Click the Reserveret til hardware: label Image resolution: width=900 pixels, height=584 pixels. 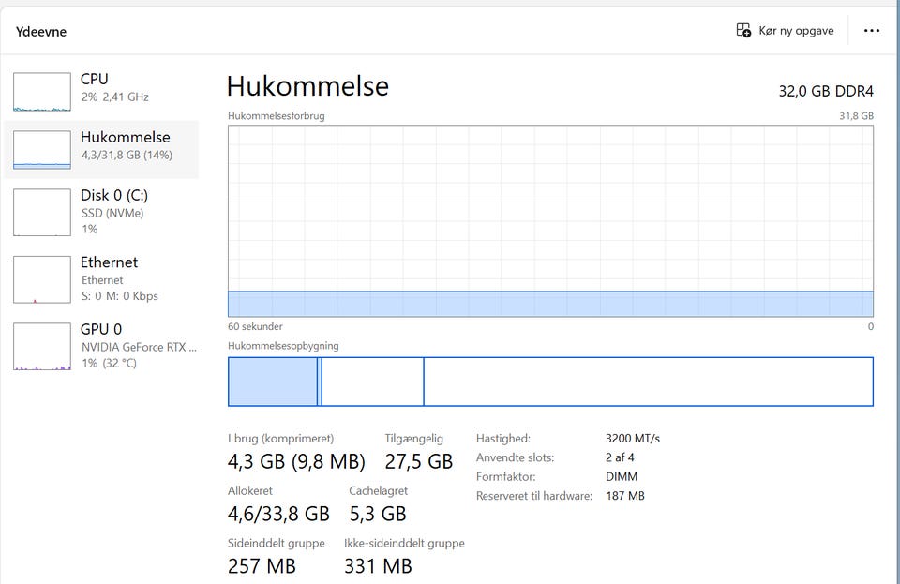tap(534, 496)
